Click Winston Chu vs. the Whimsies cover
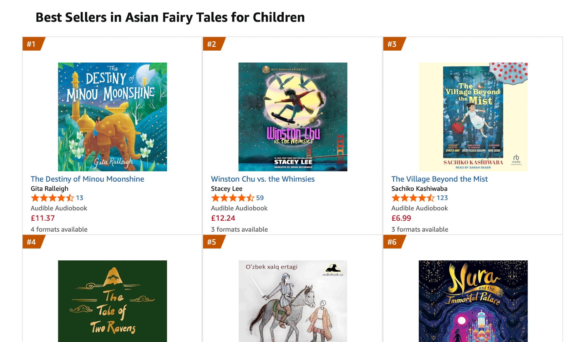 coord(293,117)
